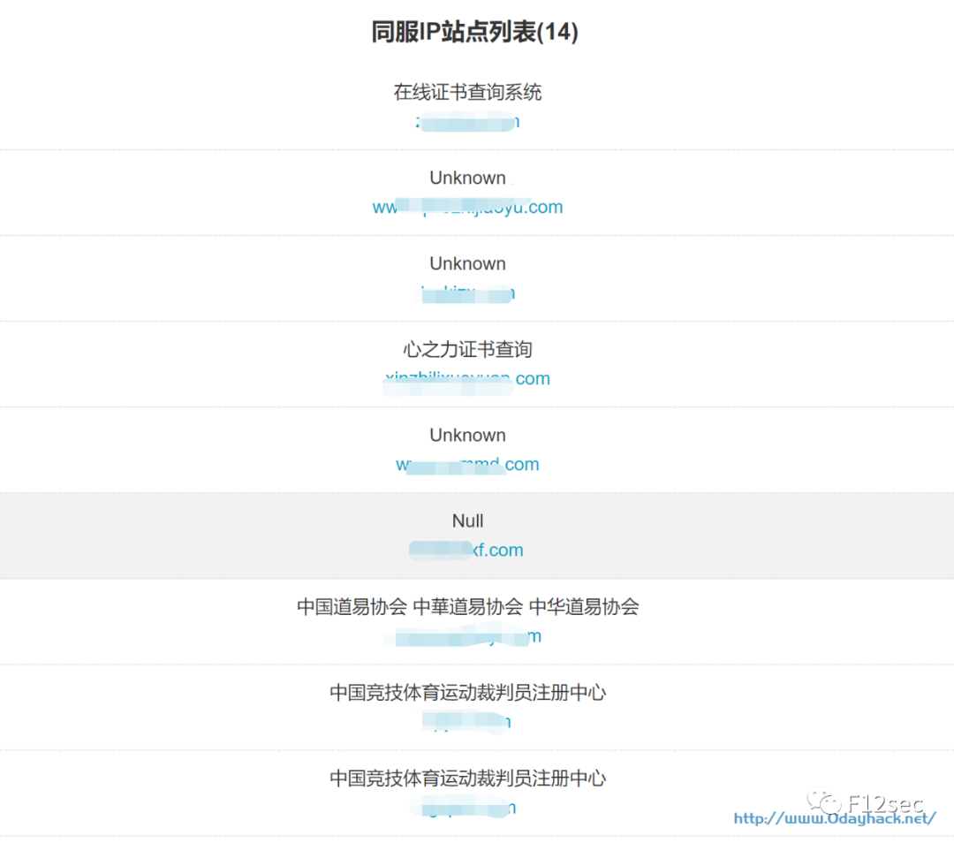Open the blurred link under 在线证书查询系统

[x=467, y=122]
